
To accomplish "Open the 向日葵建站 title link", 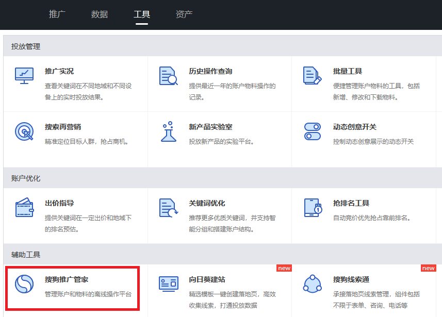I will tap(207, 279).
